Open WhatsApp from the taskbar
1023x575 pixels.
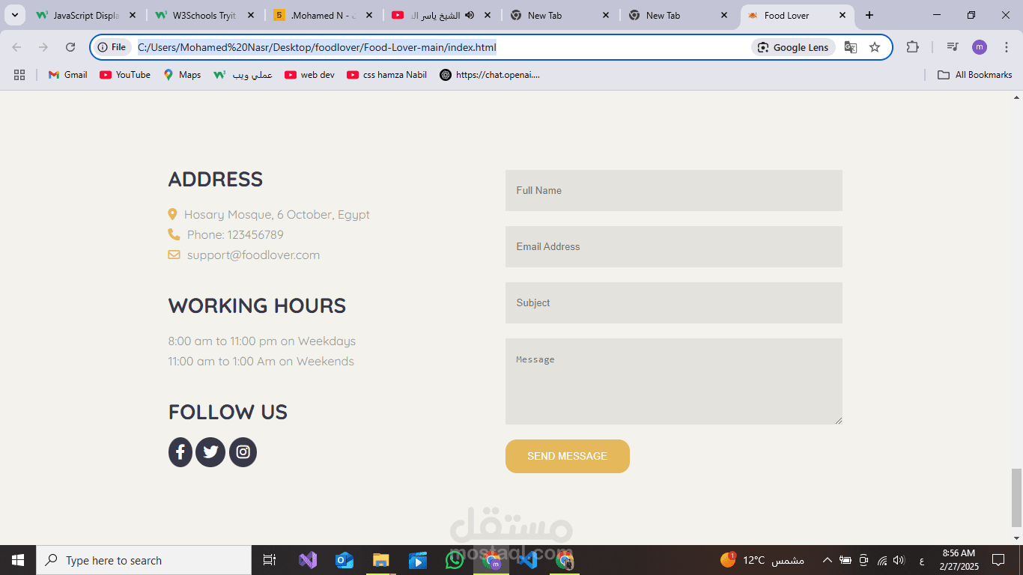(x=455, y=560)
